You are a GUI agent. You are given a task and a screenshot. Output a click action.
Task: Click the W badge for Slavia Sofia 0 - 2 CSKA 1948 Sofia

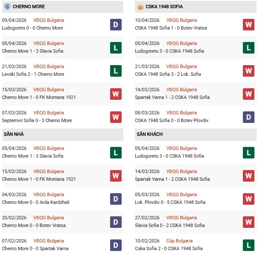tap(248, 222)
